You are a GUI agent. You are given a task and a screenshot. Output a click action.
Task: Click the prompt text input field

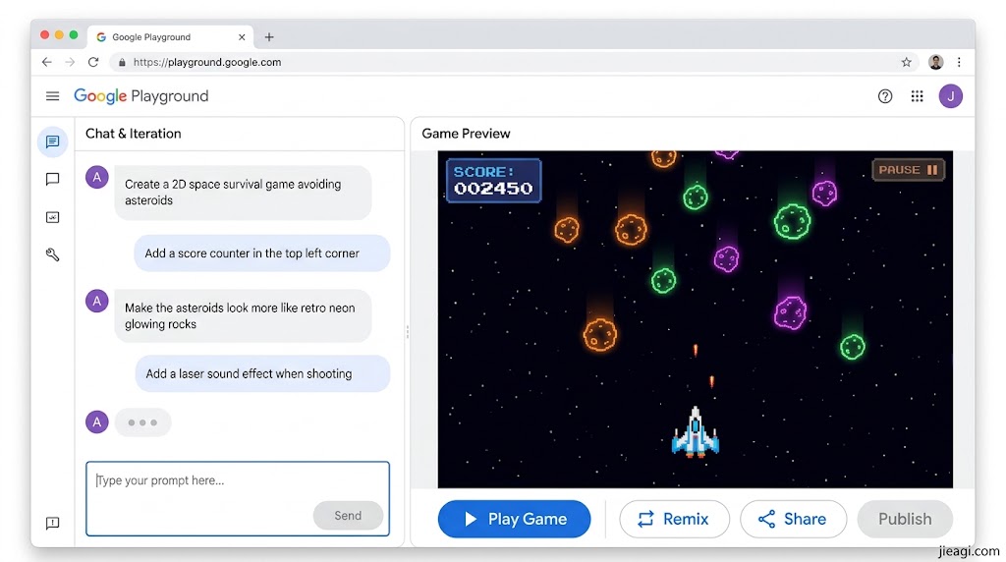(238, 498)
